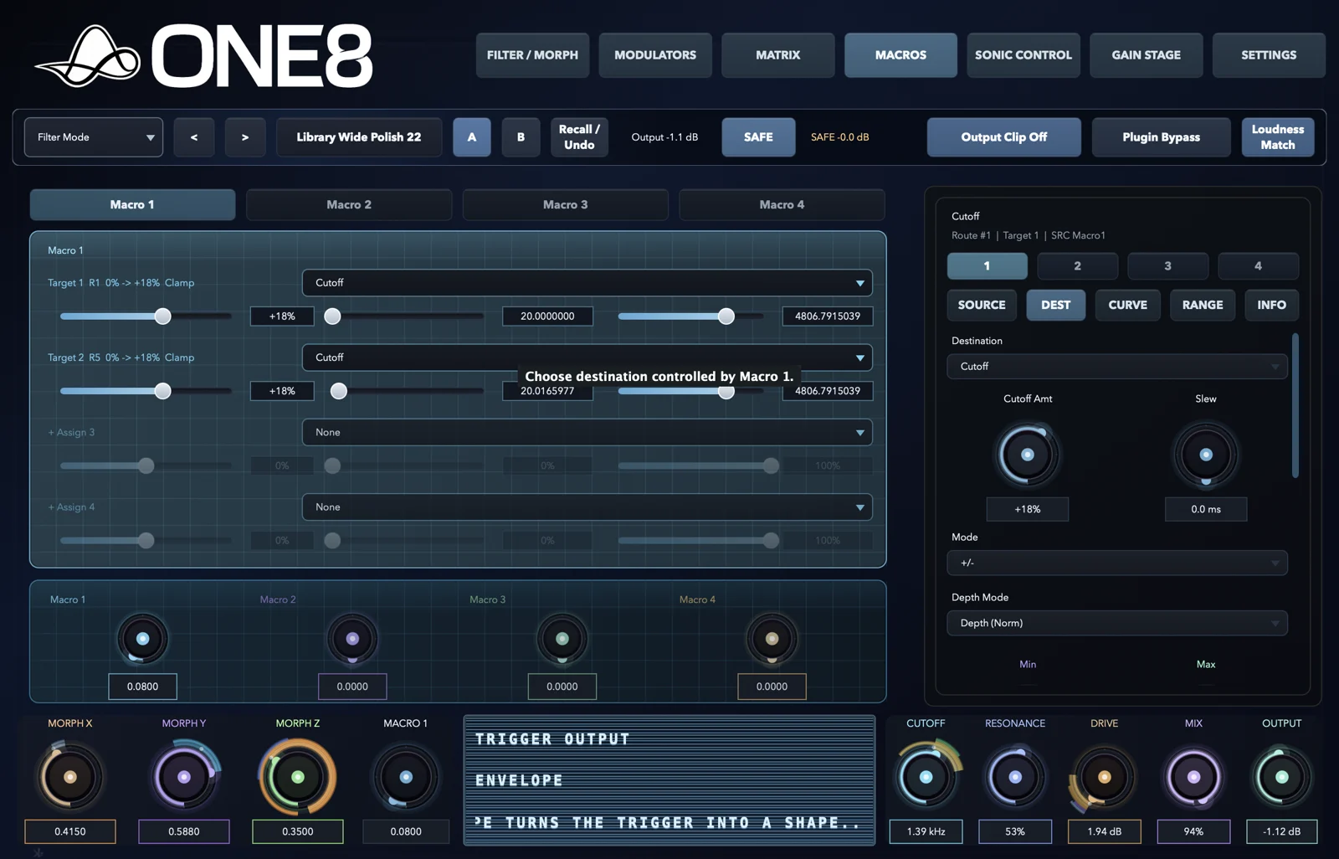Image resolution: width=1339 pixels, height=859 pixels.
Task: Go to next preset with > button
Action: (245, 137)
